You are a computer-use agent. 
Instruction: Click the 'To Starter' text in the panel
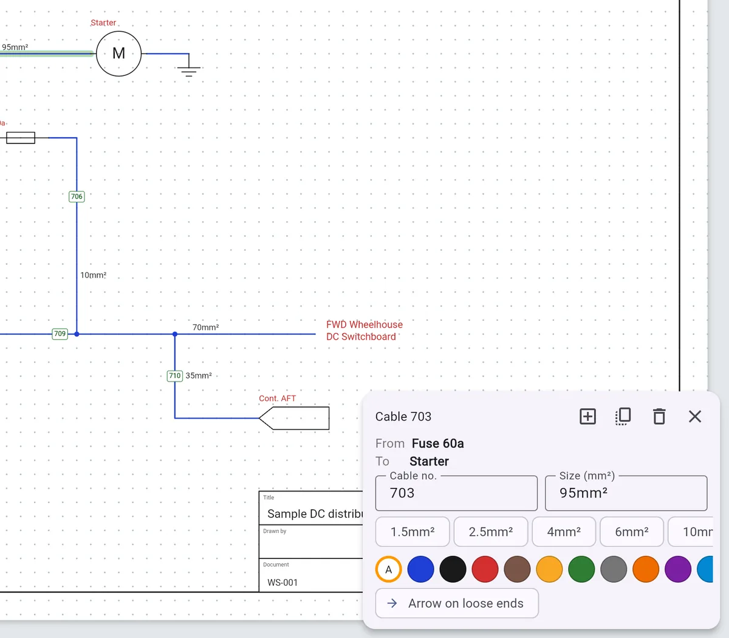pyautogui.click(x=412, y=461)
